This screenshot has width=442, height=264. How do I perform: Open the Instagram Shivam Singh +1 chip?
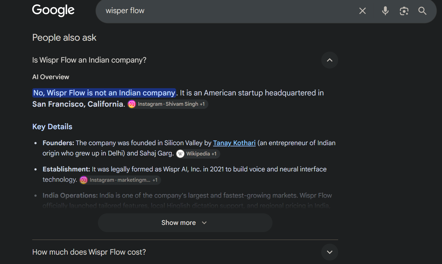(168, 104)
